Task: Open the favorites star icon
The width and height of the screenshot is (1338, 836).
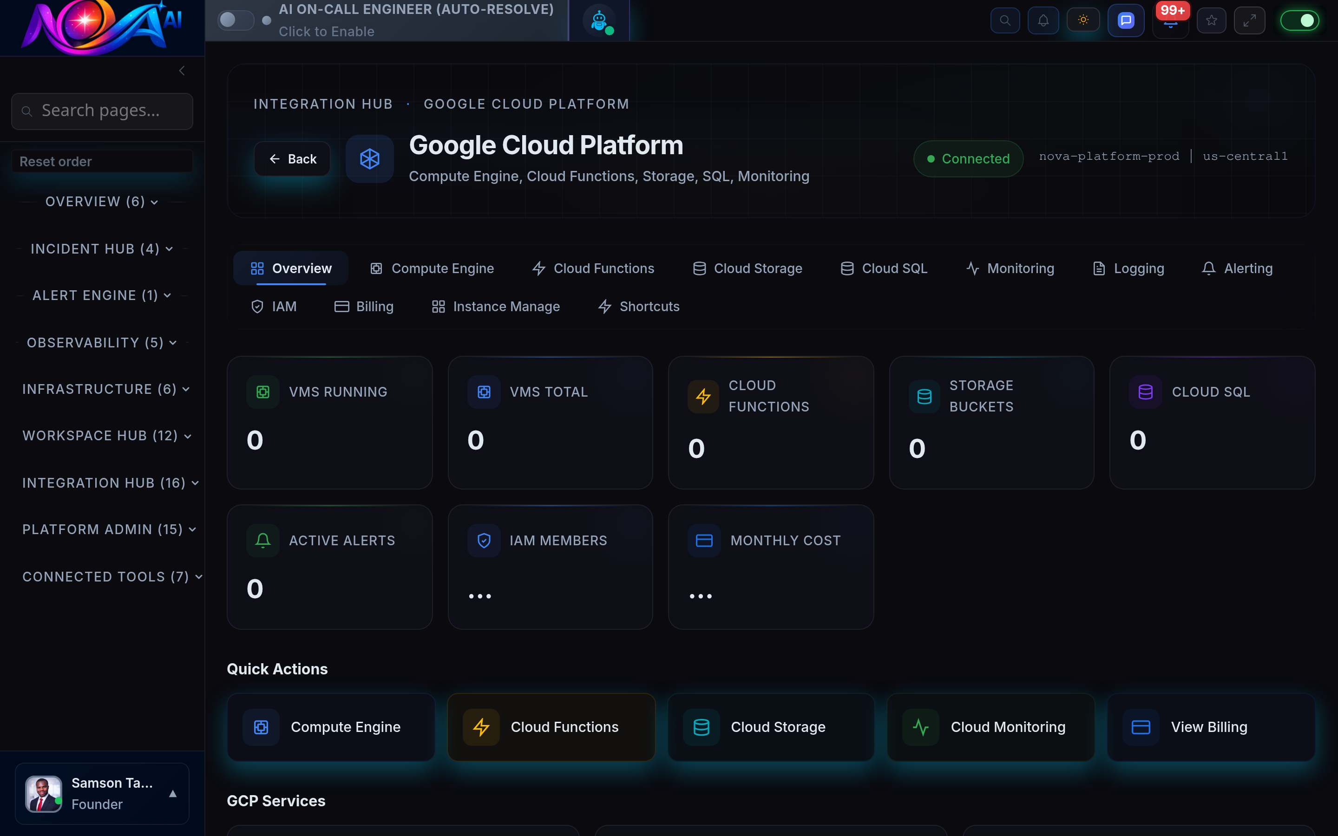Action: [1211, 20]
